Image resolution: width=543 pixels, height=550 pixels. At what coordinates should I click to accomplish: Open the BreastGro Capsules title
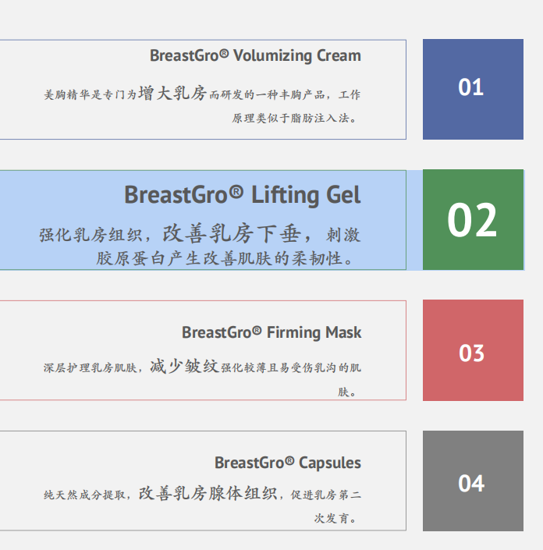pos(288,463)
